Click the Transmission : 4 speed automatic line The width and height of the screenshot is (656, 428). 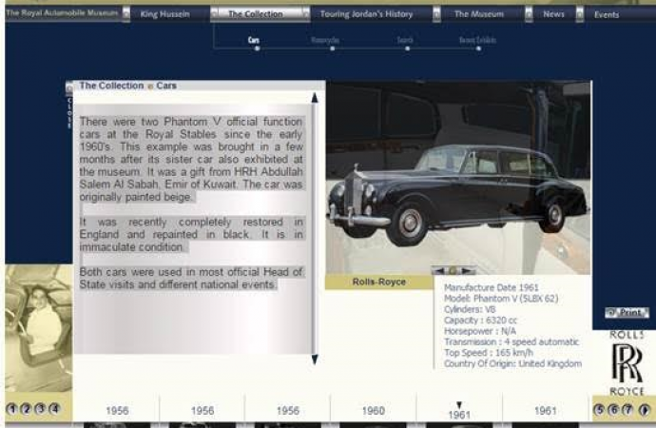[x=511, y=341]
